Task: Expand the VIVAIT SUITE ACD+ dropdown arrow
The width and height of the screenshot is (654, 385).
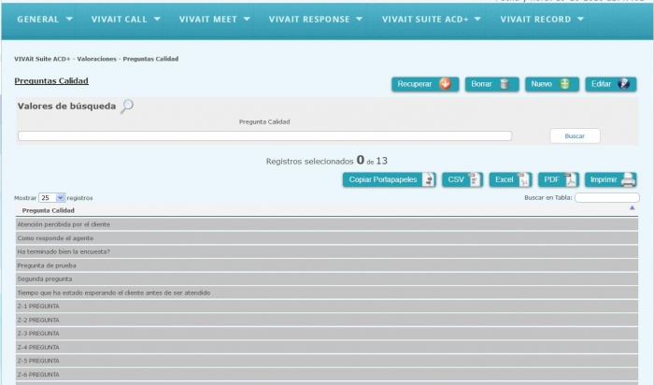Action: pos(477,19)
